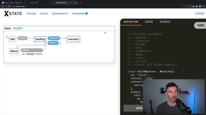
Task: Click the '// Available variables:' comment
Action: (145, 34)
